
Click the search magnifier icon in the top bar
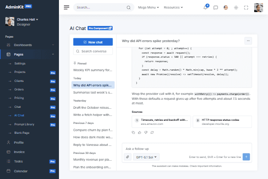coord(129,8)
